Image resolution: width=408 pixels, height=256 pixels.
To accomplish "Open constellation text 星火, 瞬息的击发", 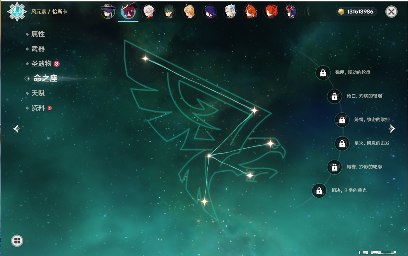I will pos(372,143).
